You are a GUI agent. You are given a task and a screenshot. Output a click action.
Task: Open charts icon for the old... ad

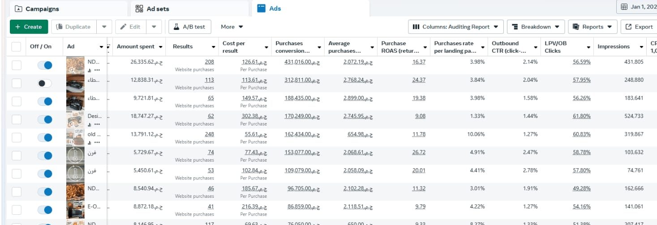tap(90, 142)
